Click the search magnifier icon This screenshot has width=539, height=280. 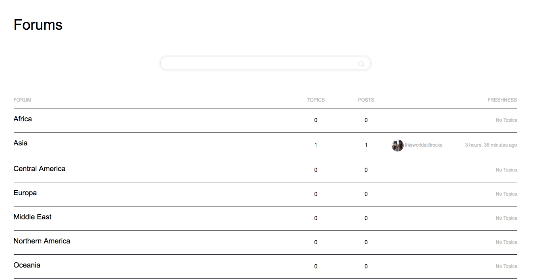(x=361, y=64)
